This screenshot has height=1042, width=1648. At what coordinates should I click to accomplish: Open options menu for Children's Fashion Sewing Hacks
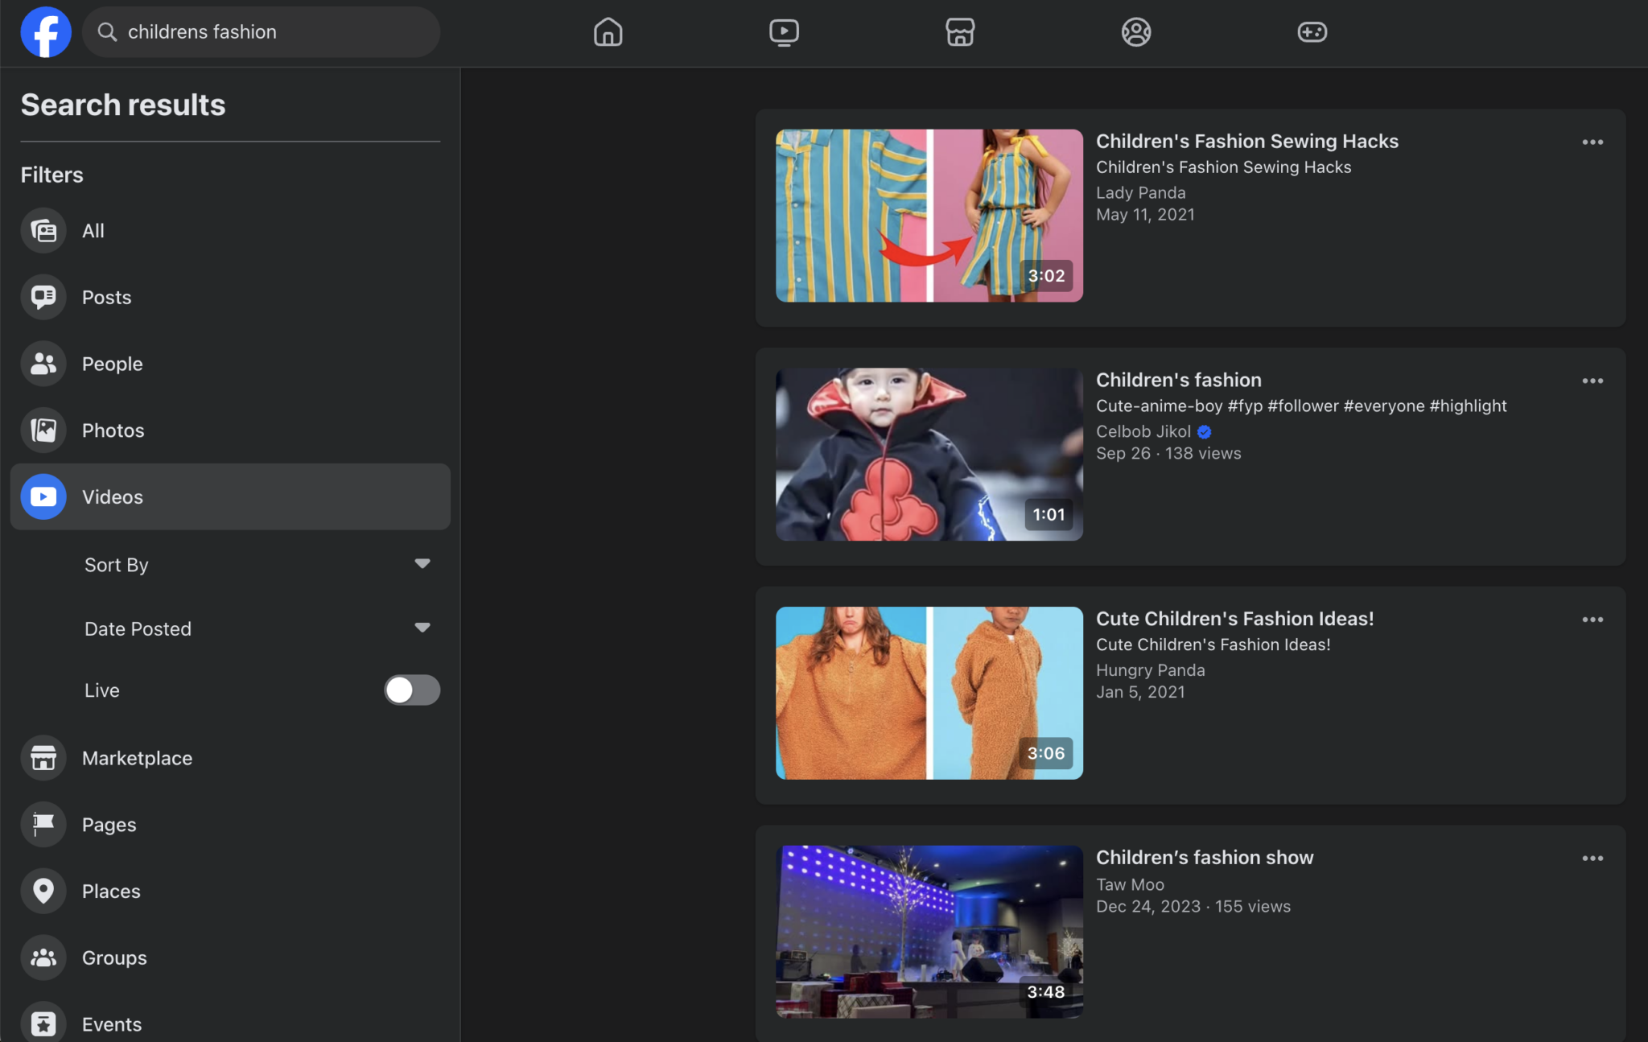coord(1592,142)
